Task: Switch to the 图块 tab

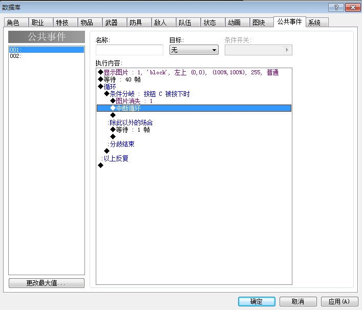Action: pos(262,23)
